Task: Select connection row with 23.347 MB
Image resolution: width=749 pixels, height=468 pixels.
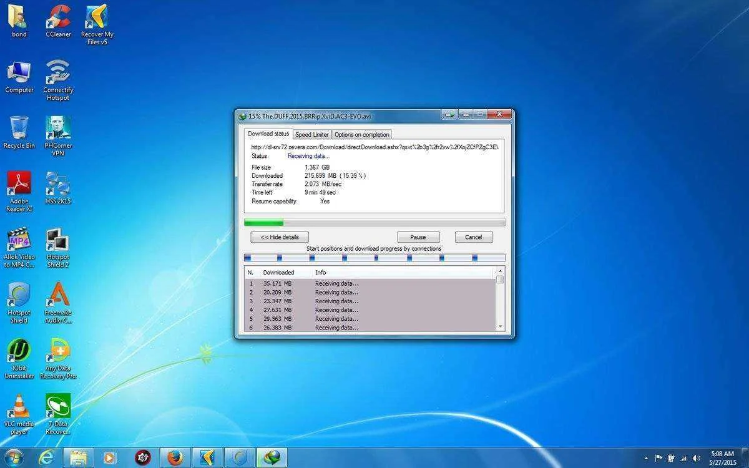Action: [x=370, y=301]
